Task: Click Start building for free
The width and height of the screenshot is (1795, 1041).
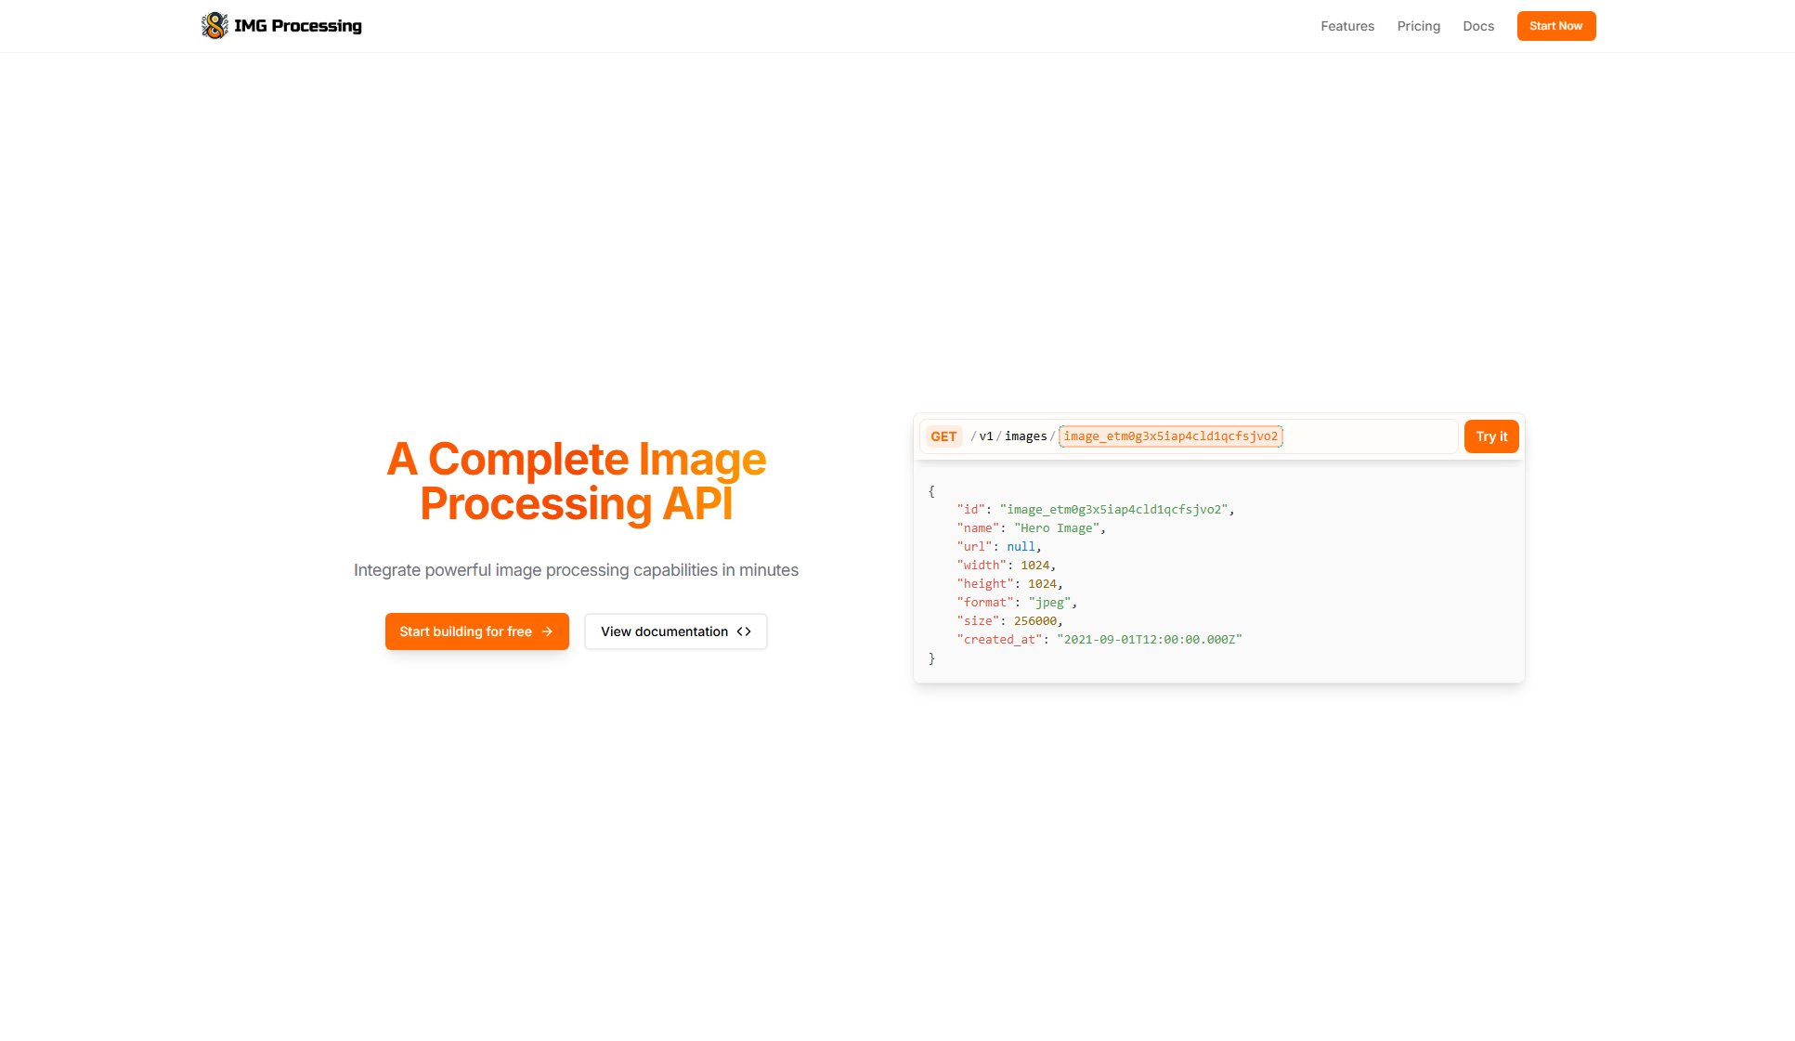Action: (476, 631)
